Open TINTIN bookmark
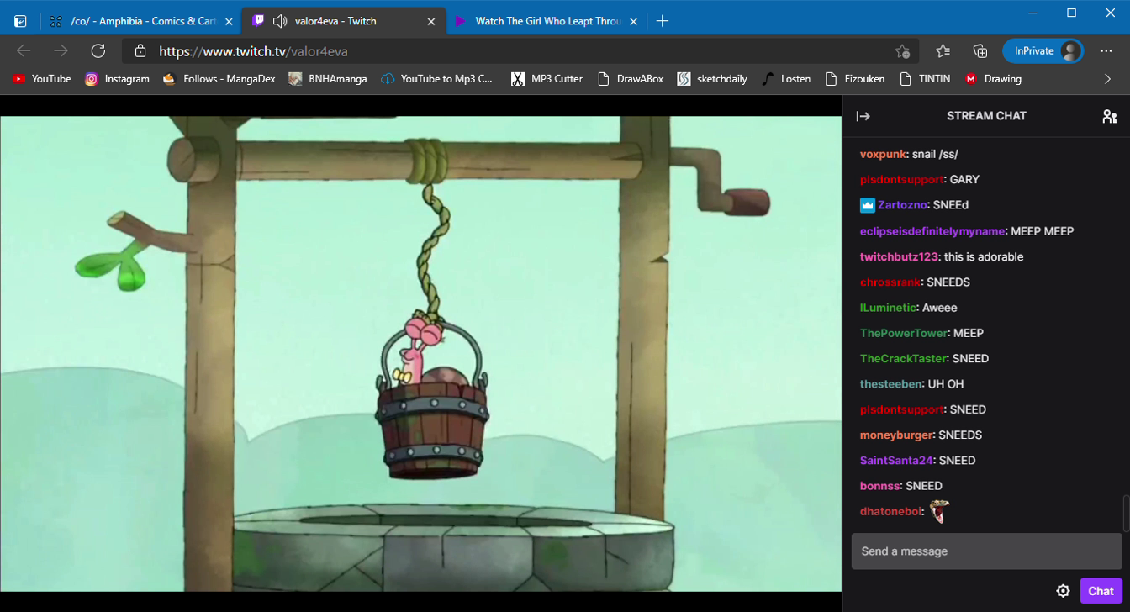The image size is (1130, 612). click(925, 79)
